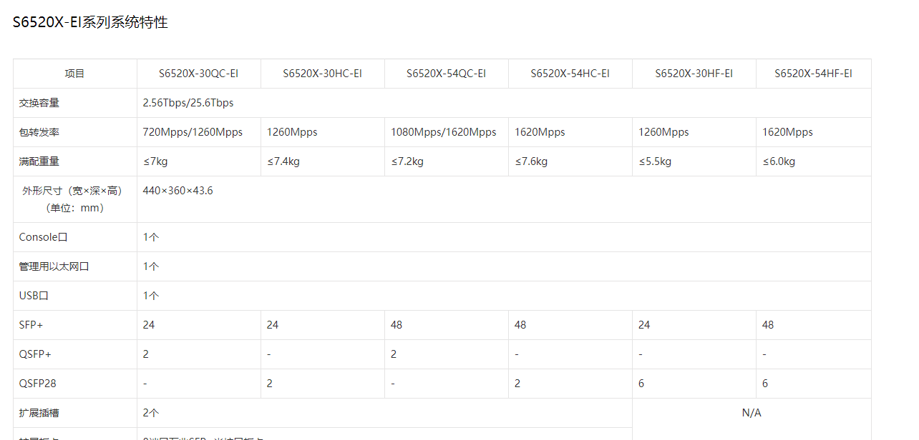Select the ≤7.4kg weight cell
Screen dimensions: 919x440
coord(283,161)
